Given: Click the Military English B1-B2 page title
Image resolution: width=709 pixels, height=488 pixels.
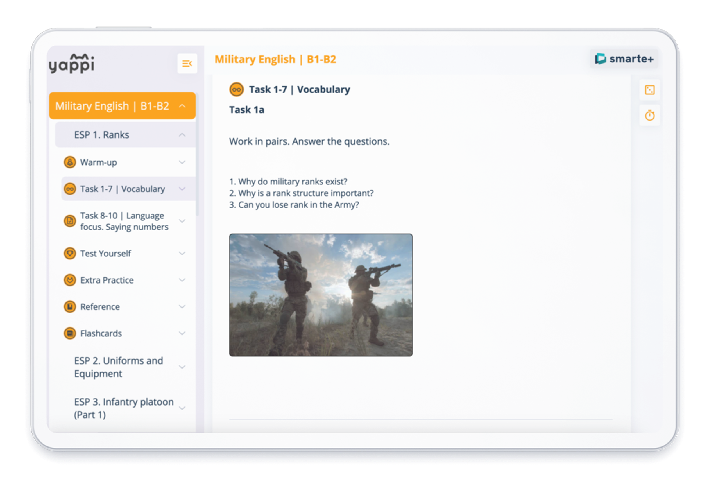Looking at the screenshot, I should [275, 59].
